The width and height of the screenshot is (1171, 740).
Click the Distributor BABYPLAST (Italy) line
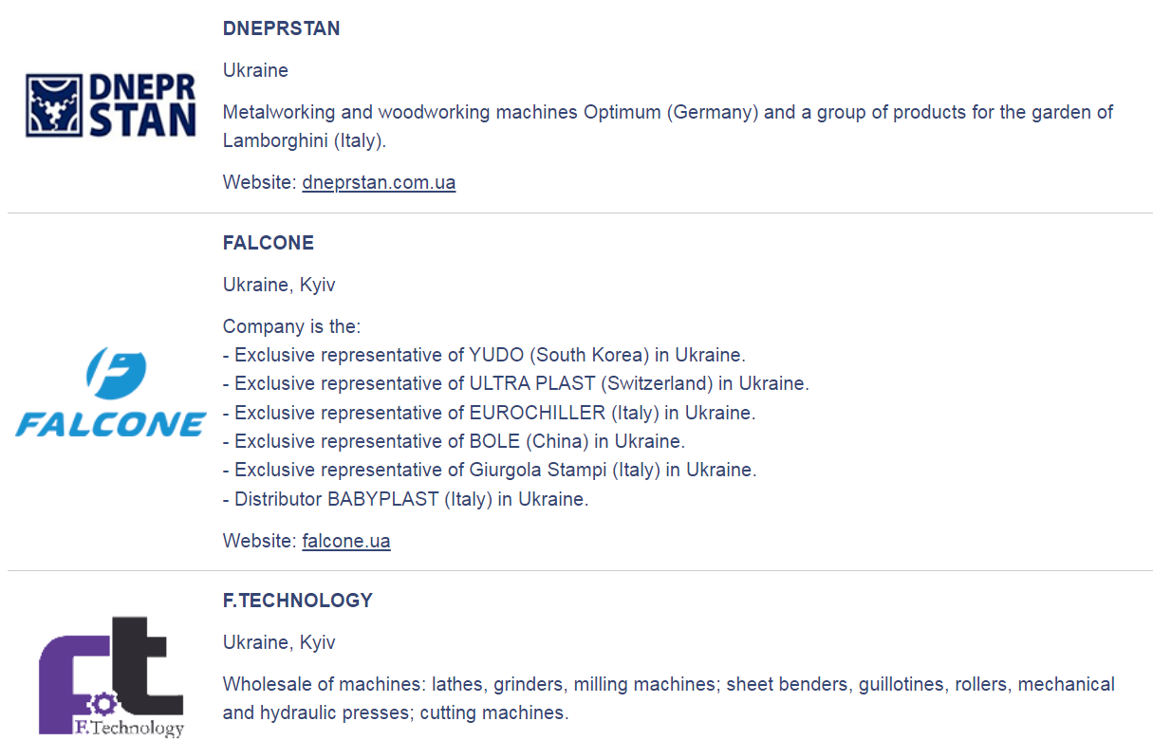click(411, 499)
